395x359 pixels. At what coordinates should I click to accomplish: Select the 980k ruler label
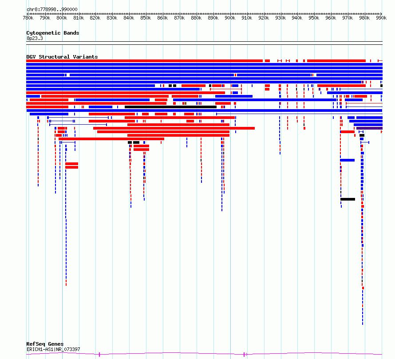[x=364, y=18]
